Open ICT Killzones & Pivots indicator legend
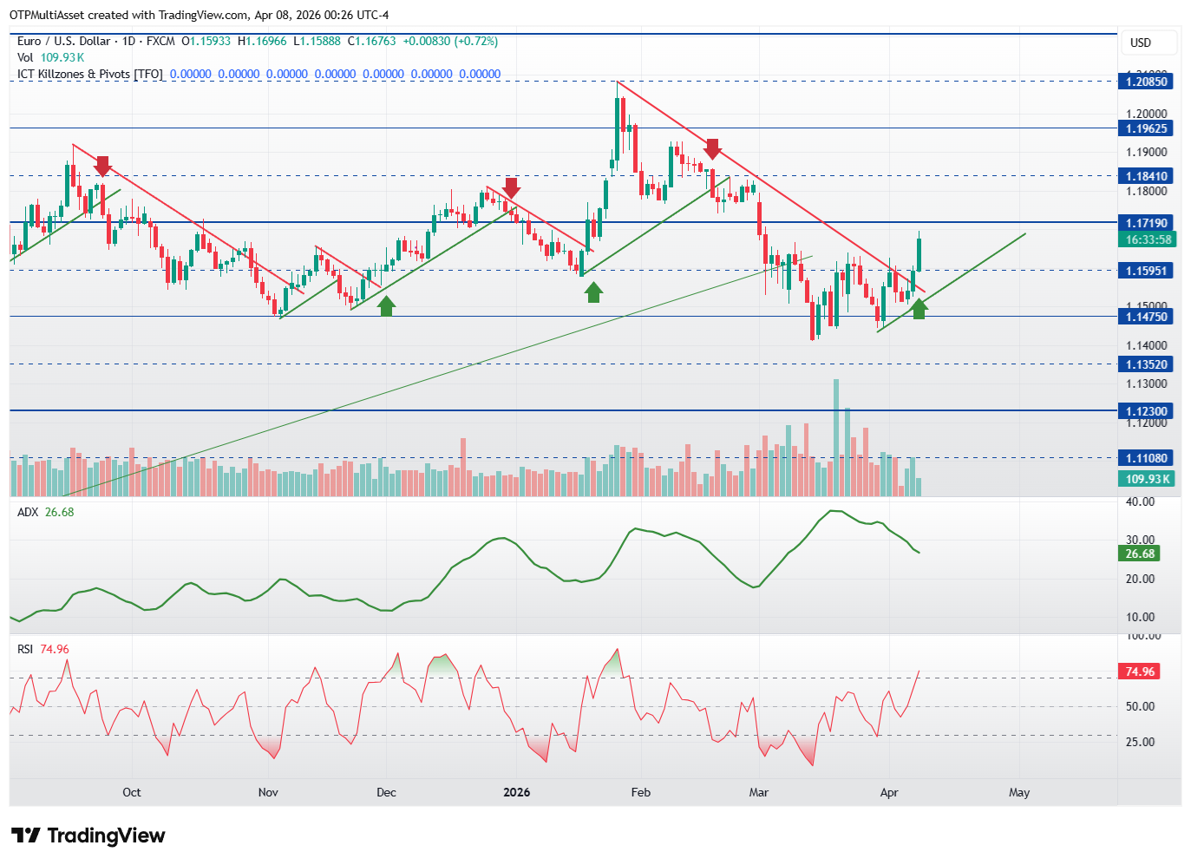1191x865 pixels. coord(90,74)
